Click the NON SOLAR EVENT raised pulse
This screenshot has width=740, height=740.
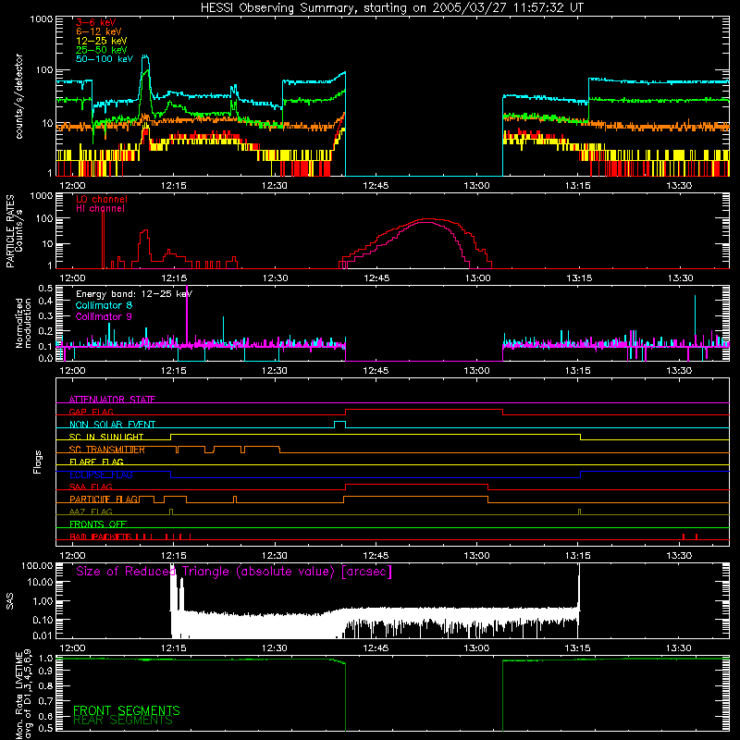339,422
